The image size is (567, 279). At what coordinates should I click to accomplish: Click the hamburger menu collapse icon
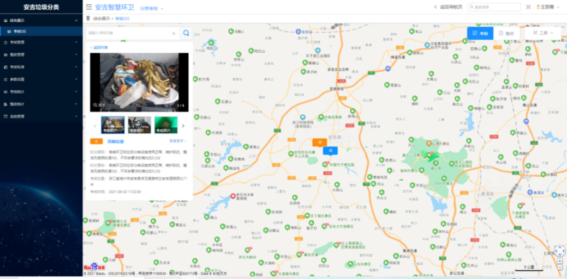[89, 7]
